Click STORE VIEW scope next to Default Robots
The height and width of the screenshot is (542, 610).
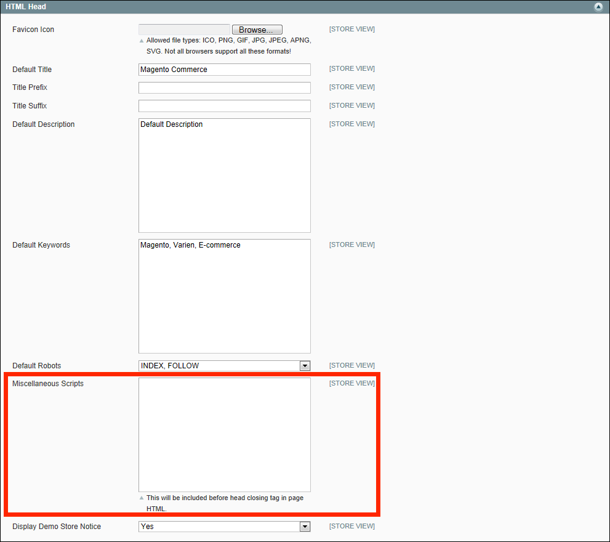(x=352, y=365)
